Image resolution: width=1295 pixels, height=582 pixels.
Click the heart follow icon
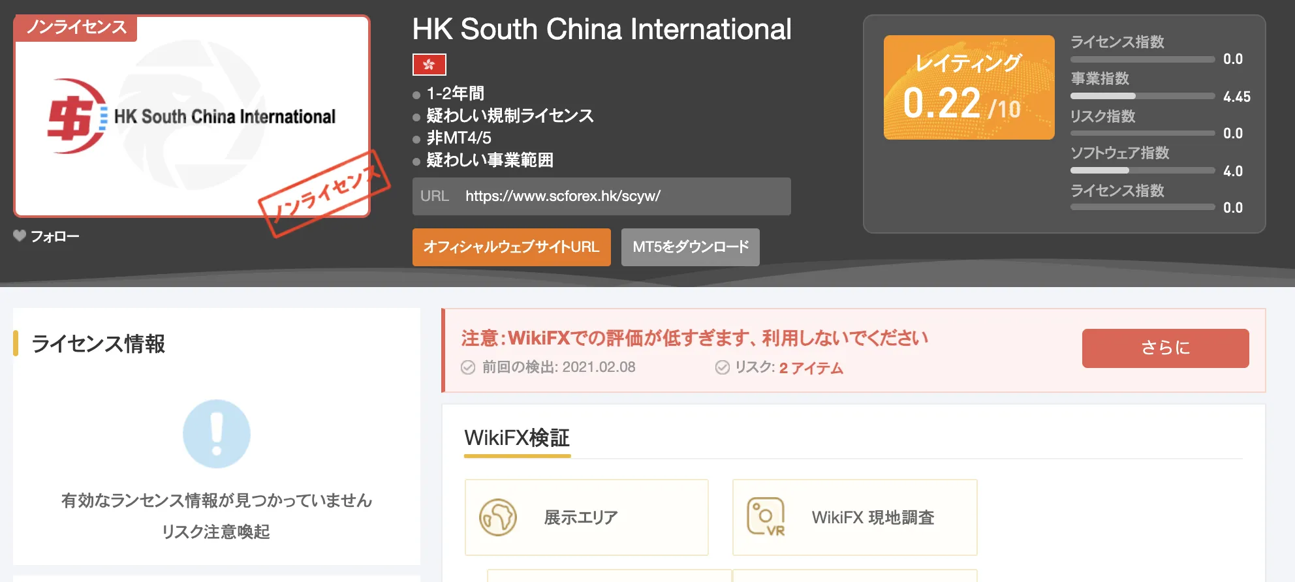20,236
